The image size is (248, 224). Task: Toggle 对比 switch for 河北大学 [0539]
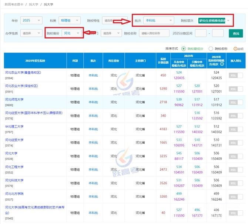coord(236,156)
